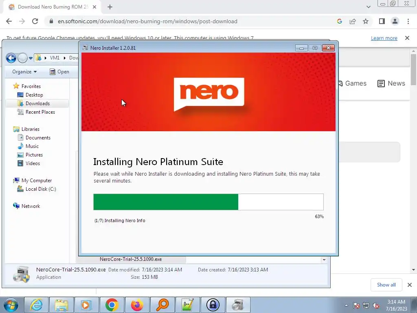The width and height of the screenshot is (417, 313).
Task: Open Explorer recent locations dropdown arrow
Action: 31,58
